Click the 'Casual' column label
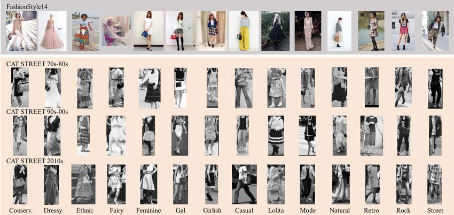Screen dimensions: 454x215 [x=244, y=210]
